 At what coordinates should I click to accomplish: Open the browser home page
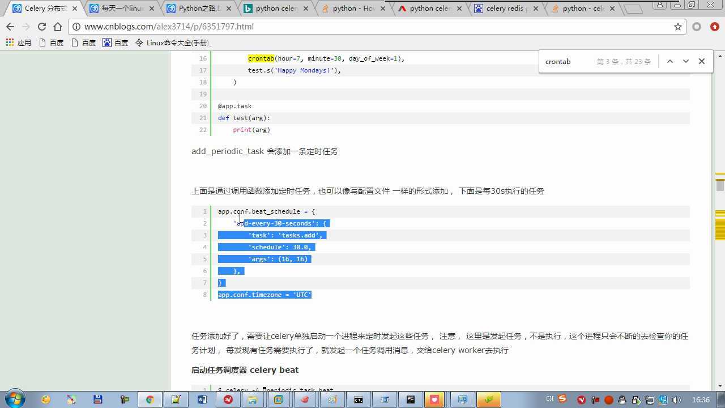(57, 27)
